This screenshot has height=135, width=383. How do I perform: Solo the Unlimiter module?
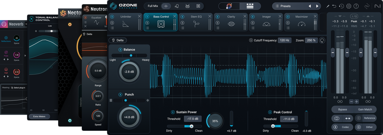pos(112,23)
